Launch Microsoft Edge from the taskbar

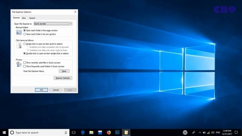tap(83, 133)
